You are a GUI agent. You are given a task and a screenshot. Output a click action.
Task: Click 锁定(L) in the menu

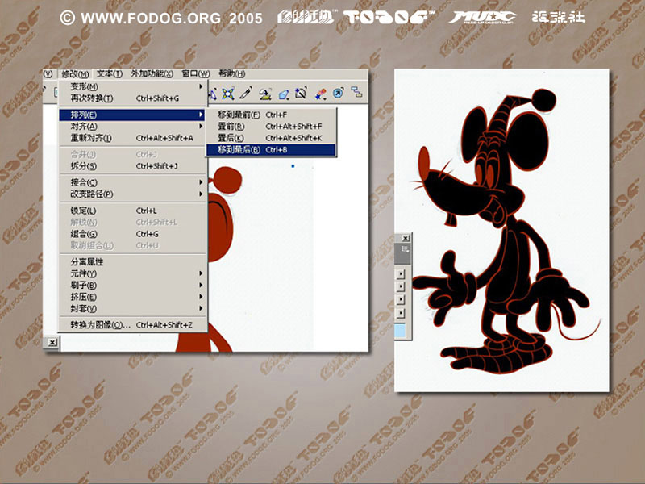(x=132, y=211)
